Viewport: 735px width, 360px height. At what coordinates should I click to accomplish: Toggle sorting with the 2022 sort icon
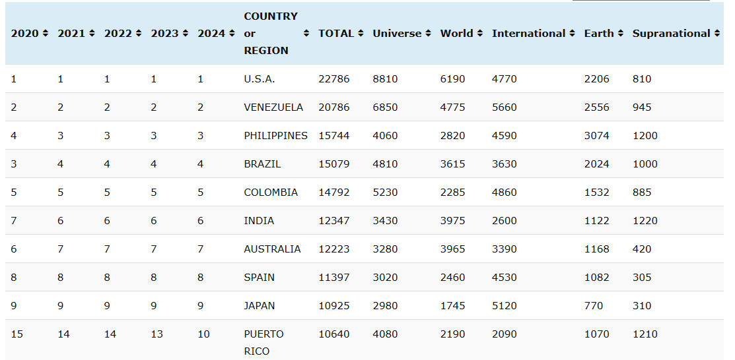click(x=139, y=34)
